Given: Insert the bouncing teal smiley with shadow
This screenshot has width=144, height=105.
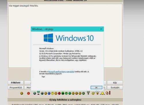Looking at the screenshot, I should coord(38,93).
